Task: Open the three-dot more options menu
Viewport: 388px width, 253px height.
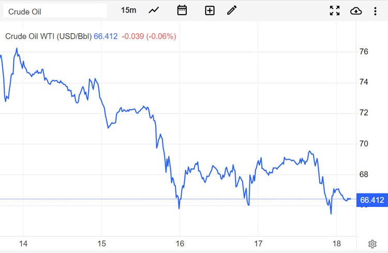Action: (376, 11)
